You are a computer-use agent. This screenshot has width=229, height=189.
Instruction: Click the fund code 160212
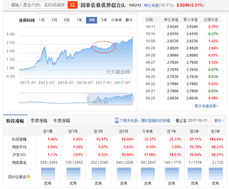point(135,5)
